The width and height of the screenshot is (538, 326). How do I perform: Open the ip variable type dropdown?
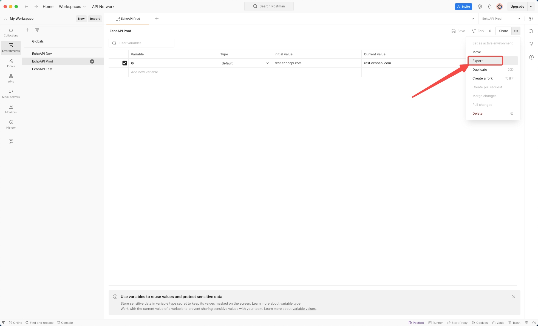point(245,63)
